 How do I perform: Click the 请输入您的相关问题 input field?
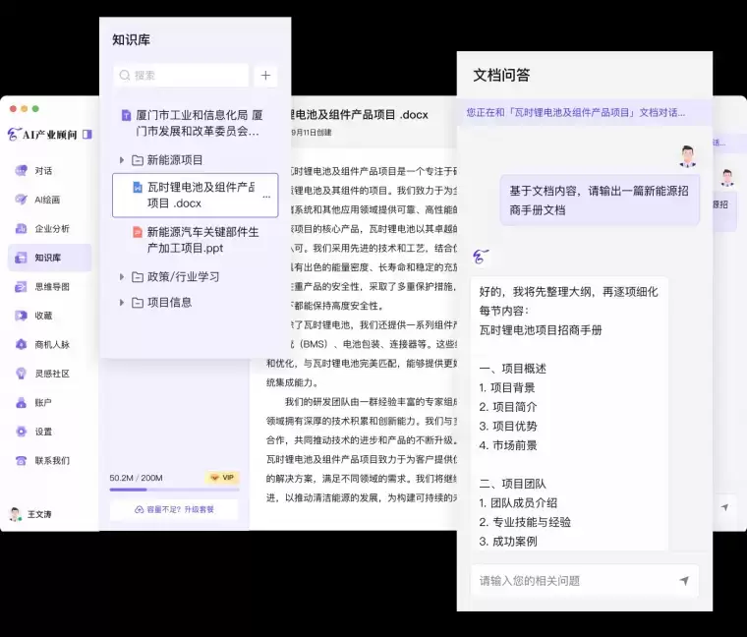click(570, 581)
